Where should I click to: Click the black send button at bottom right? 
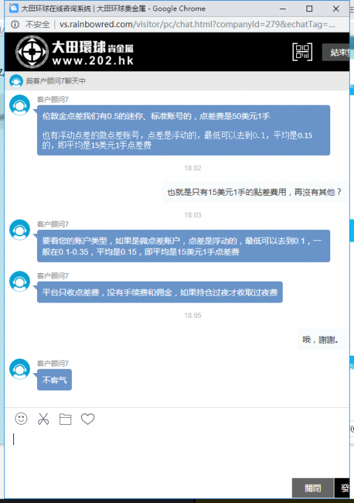pyautogui.click(x=342, y=488)
